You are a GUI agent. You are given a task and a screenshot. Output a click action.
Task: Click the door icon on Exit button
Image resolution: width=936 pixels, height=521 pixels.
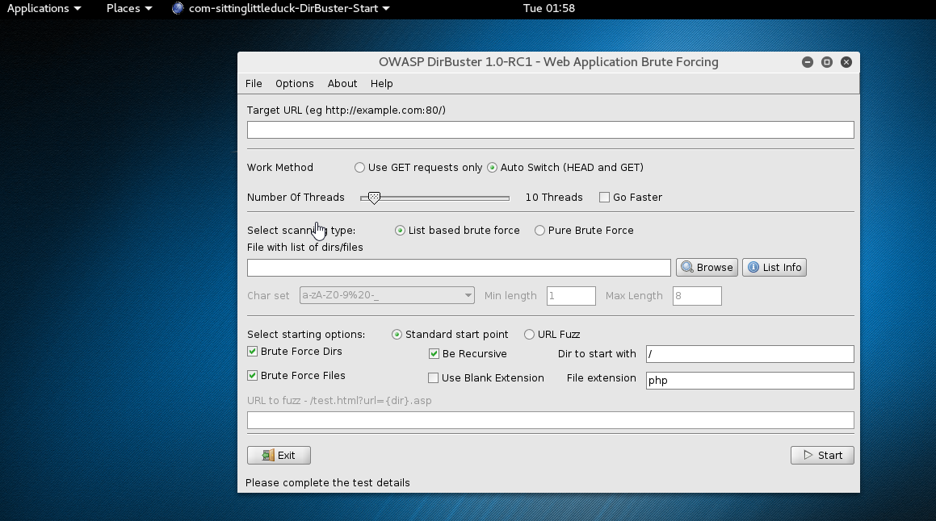pyautogui.click(x=269, y=456)
